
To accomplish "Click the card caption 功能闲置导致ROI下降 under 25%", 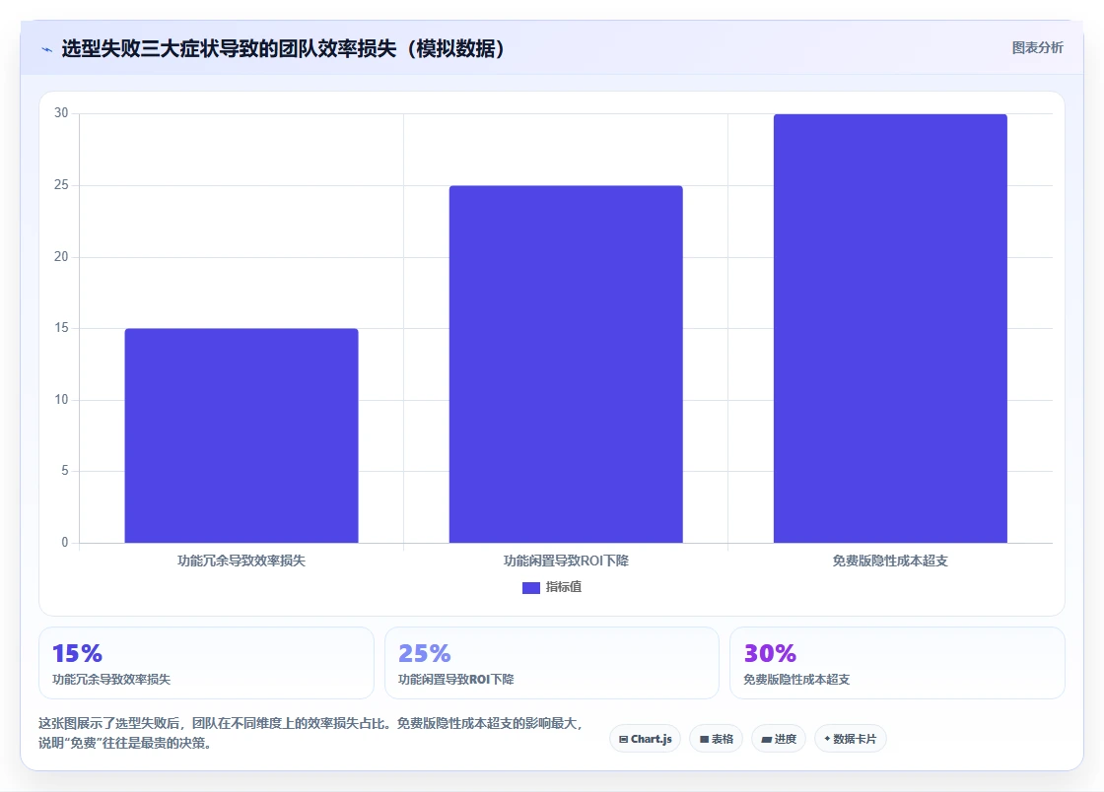I will 456,680.
